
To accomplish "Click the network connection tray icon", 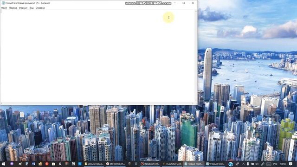I will [262, 164].
